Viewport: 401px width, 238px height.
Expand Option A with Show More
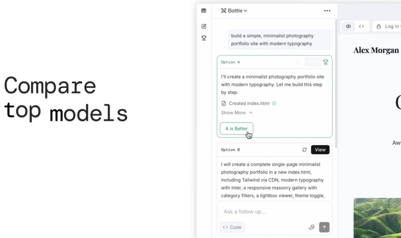[x=237, y=113]
